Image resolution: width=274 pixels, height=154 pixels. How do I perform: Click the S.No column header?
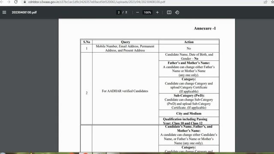pos(86,42)
